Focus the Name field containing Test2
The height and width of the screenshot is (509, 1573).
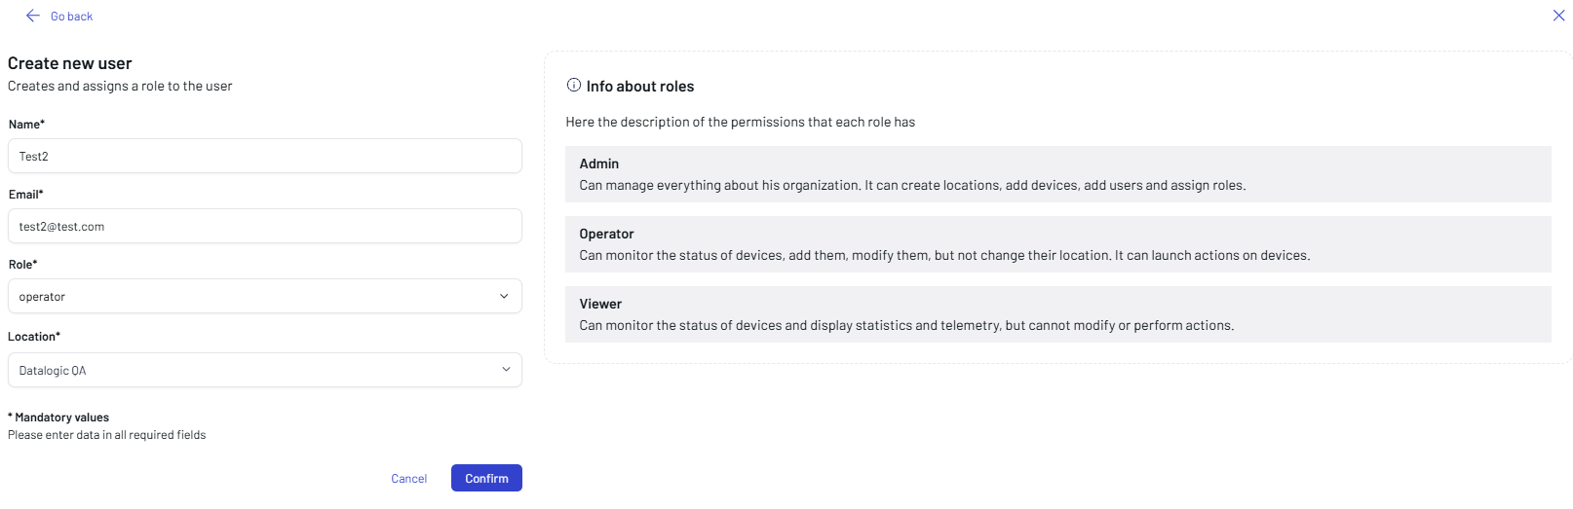264,156
